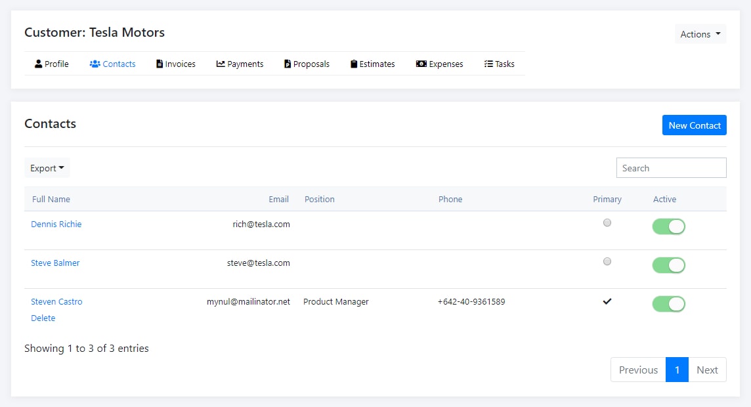The height and width of the screenshot is (407, 751).
Task: Switch to the Estimates tab
Action: click(373, 64)
